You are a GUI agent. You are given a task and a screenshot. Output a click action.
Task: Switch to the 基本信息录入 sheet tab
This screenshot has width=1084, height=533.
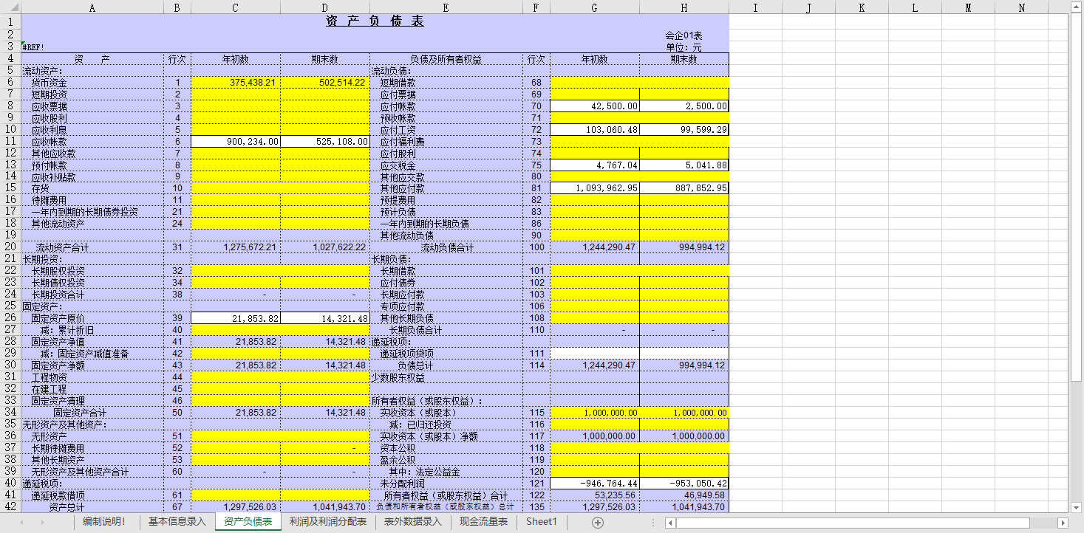click(x=177, y=522)
